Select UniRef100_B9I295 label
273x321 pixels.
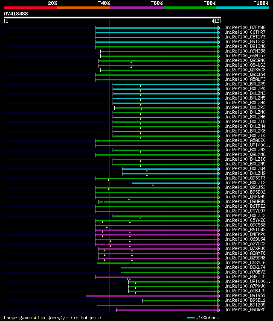[245, 305]
